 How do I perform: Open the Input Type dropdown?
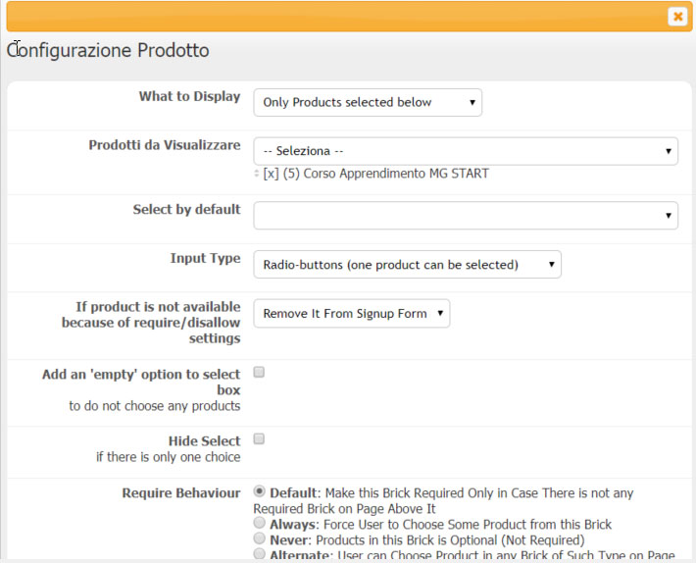[x=407, y=264]
